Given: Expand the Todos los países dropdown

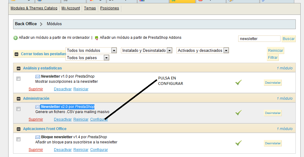Looking at the screenshot, I should 106,58.
